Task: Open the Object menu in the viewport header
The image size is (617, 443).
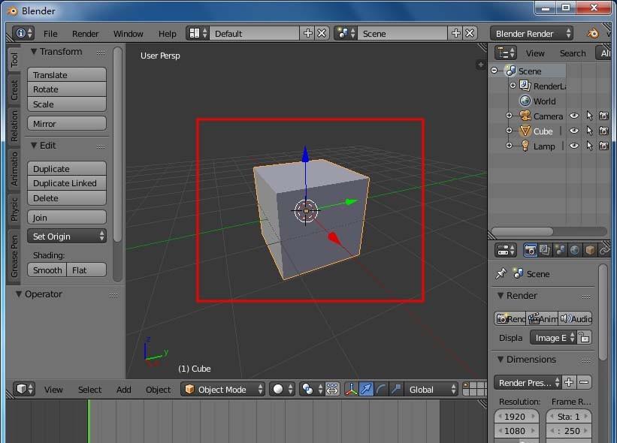Action: coord(158,389)
